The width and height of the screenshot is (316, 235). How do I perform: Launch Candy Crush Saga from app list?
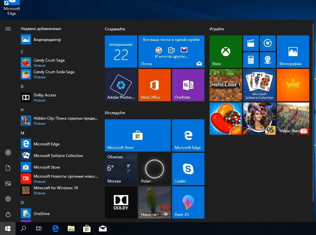(60, 63)
